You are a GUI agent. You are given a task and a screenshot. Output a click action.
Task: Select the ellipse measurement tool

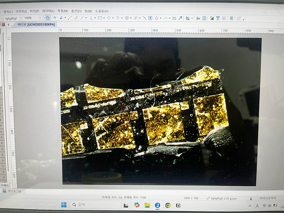(x=109, y=18)
